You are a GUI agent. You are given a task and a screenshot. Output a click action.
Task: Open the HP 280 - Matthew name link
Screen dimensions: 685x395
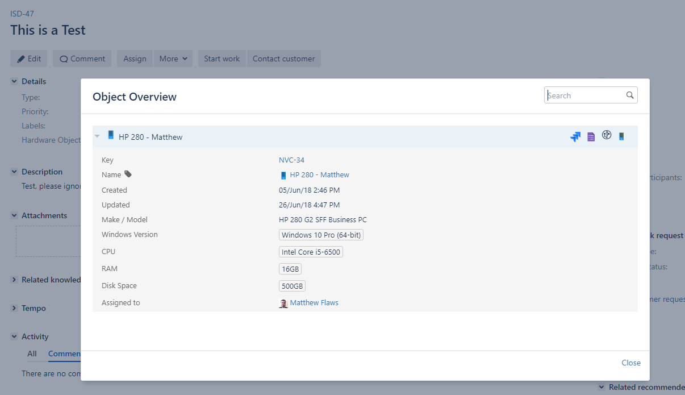click(319, 175)
